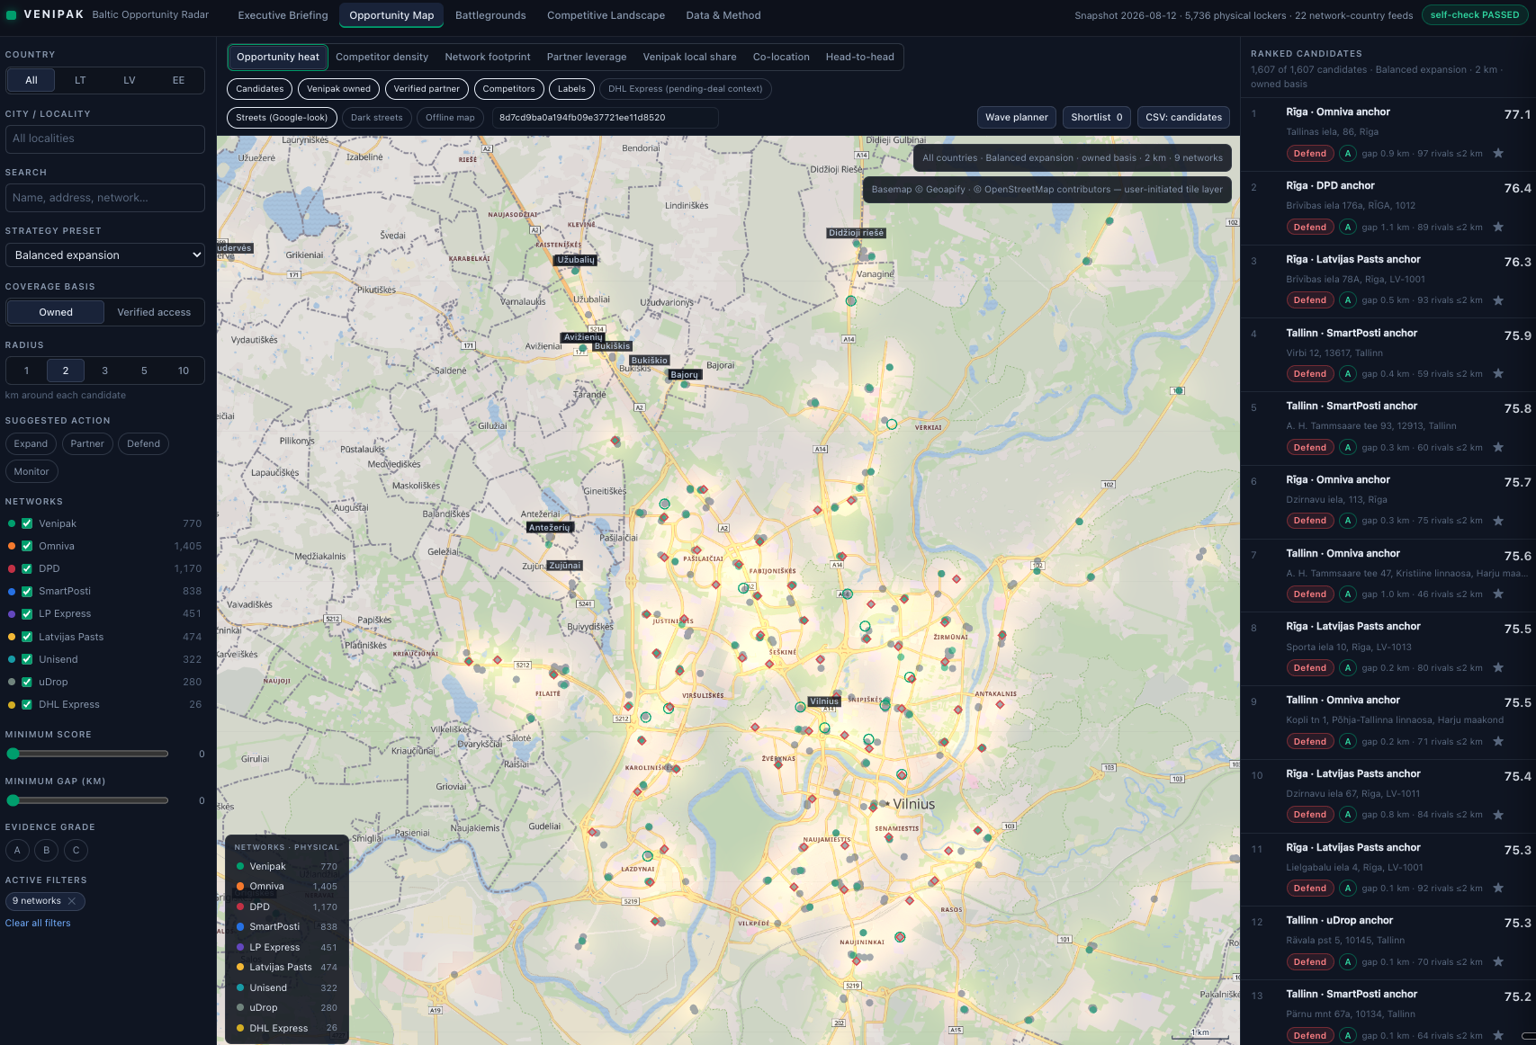Star the Brīvības iela 78A candidate
The image size is (1536, 1045).
(1498, 300)
